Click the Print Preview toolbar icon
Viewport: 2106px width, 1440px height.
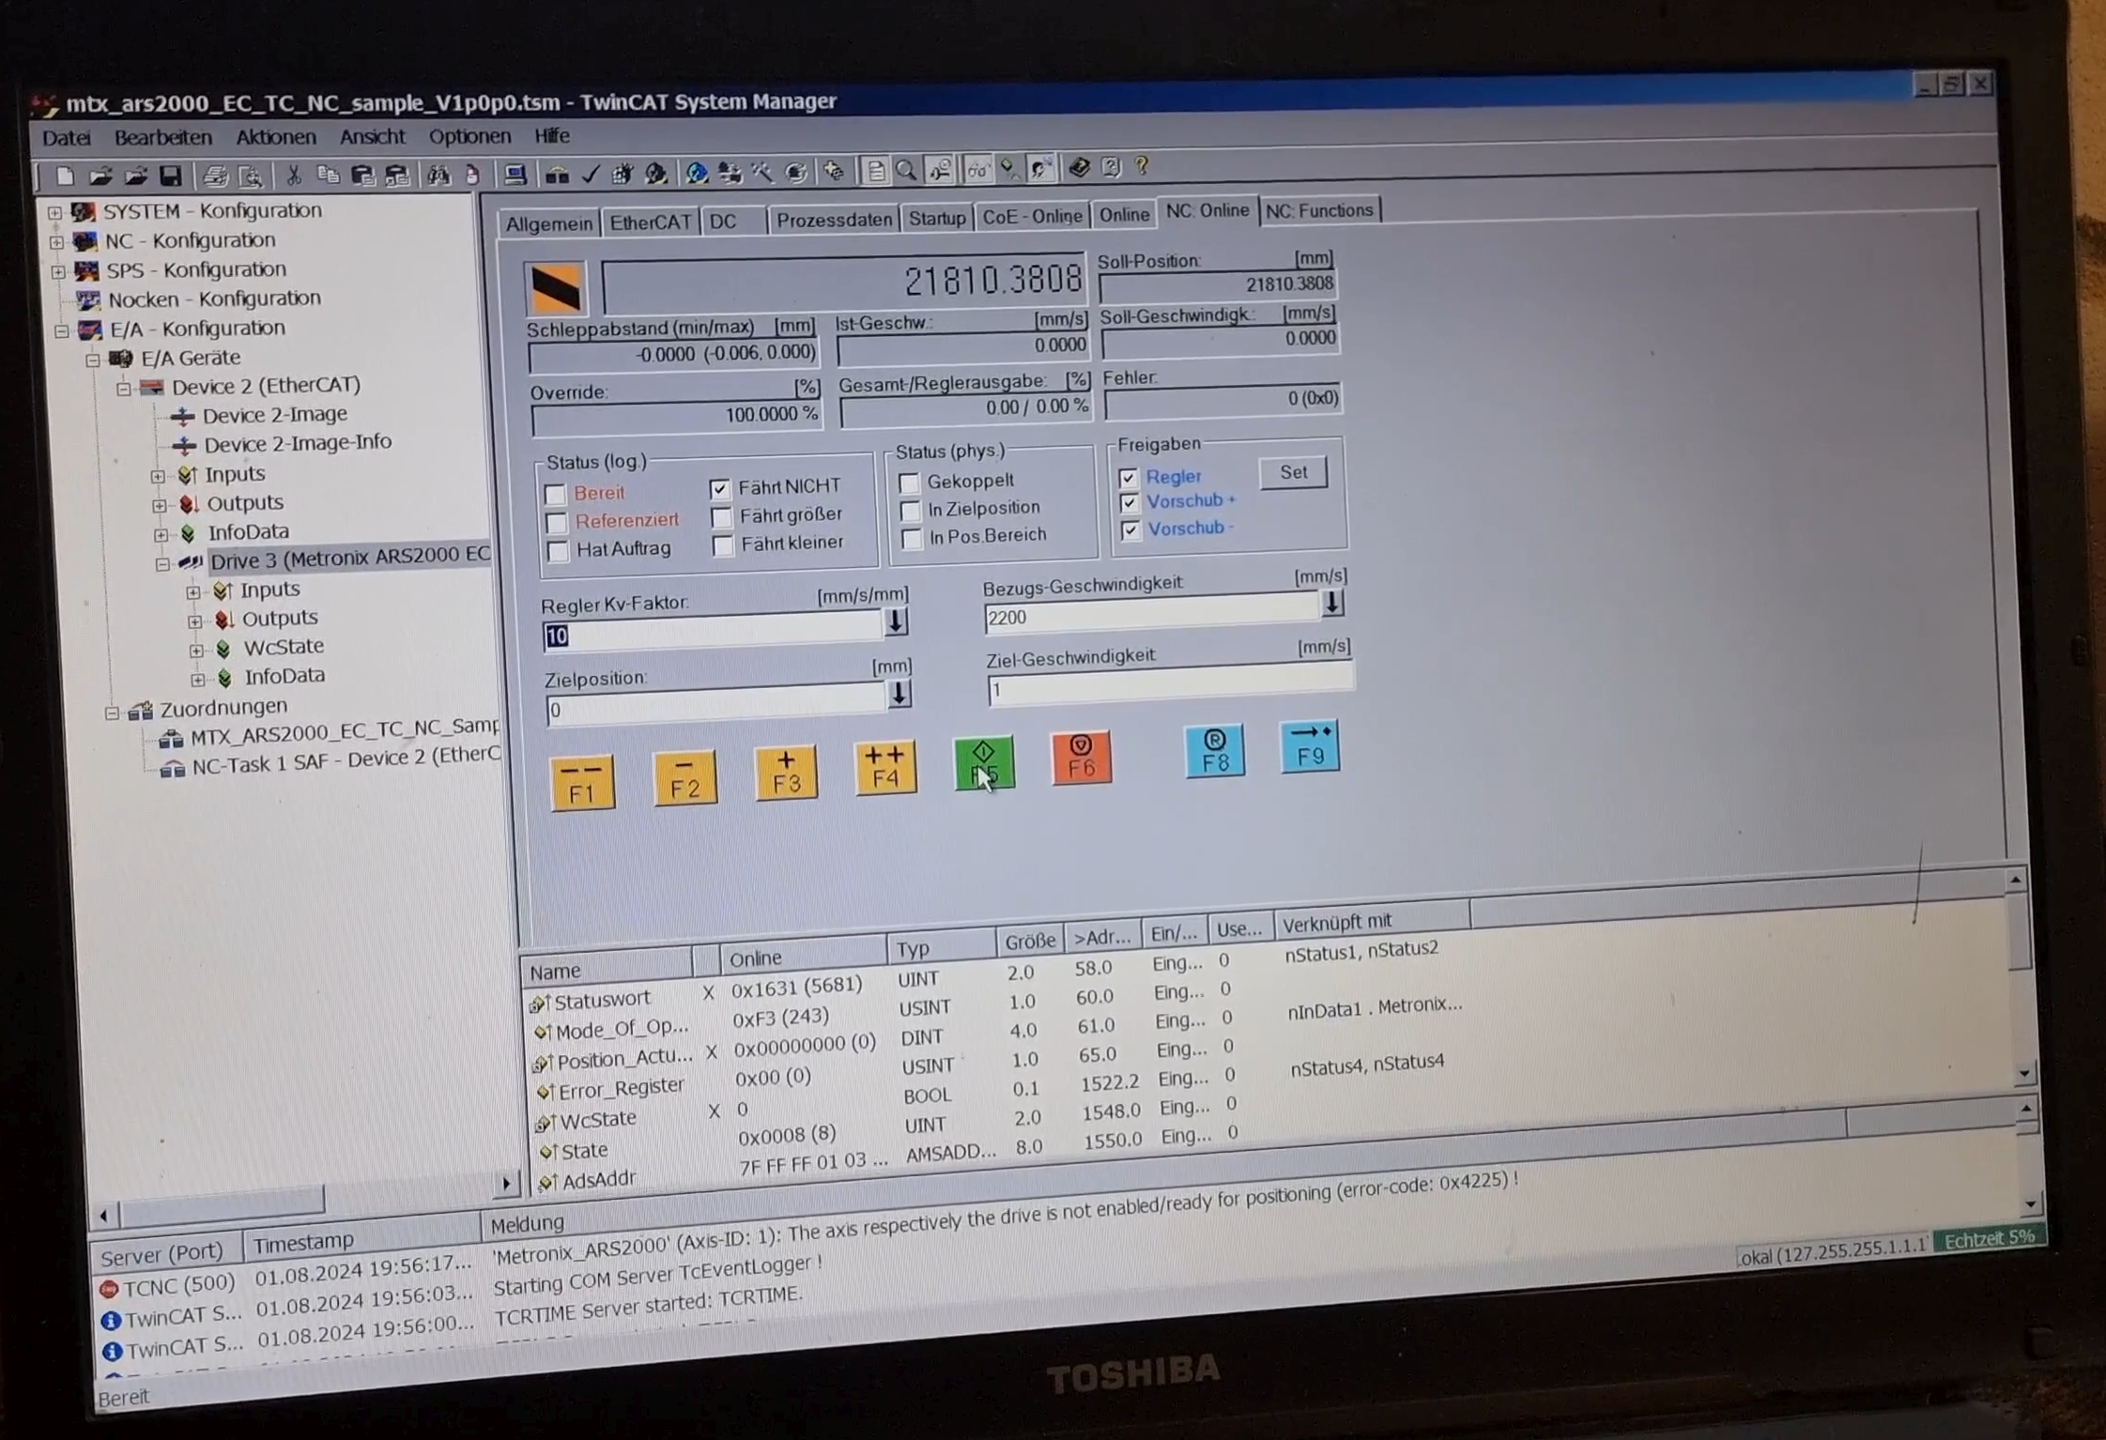(251, 176)
